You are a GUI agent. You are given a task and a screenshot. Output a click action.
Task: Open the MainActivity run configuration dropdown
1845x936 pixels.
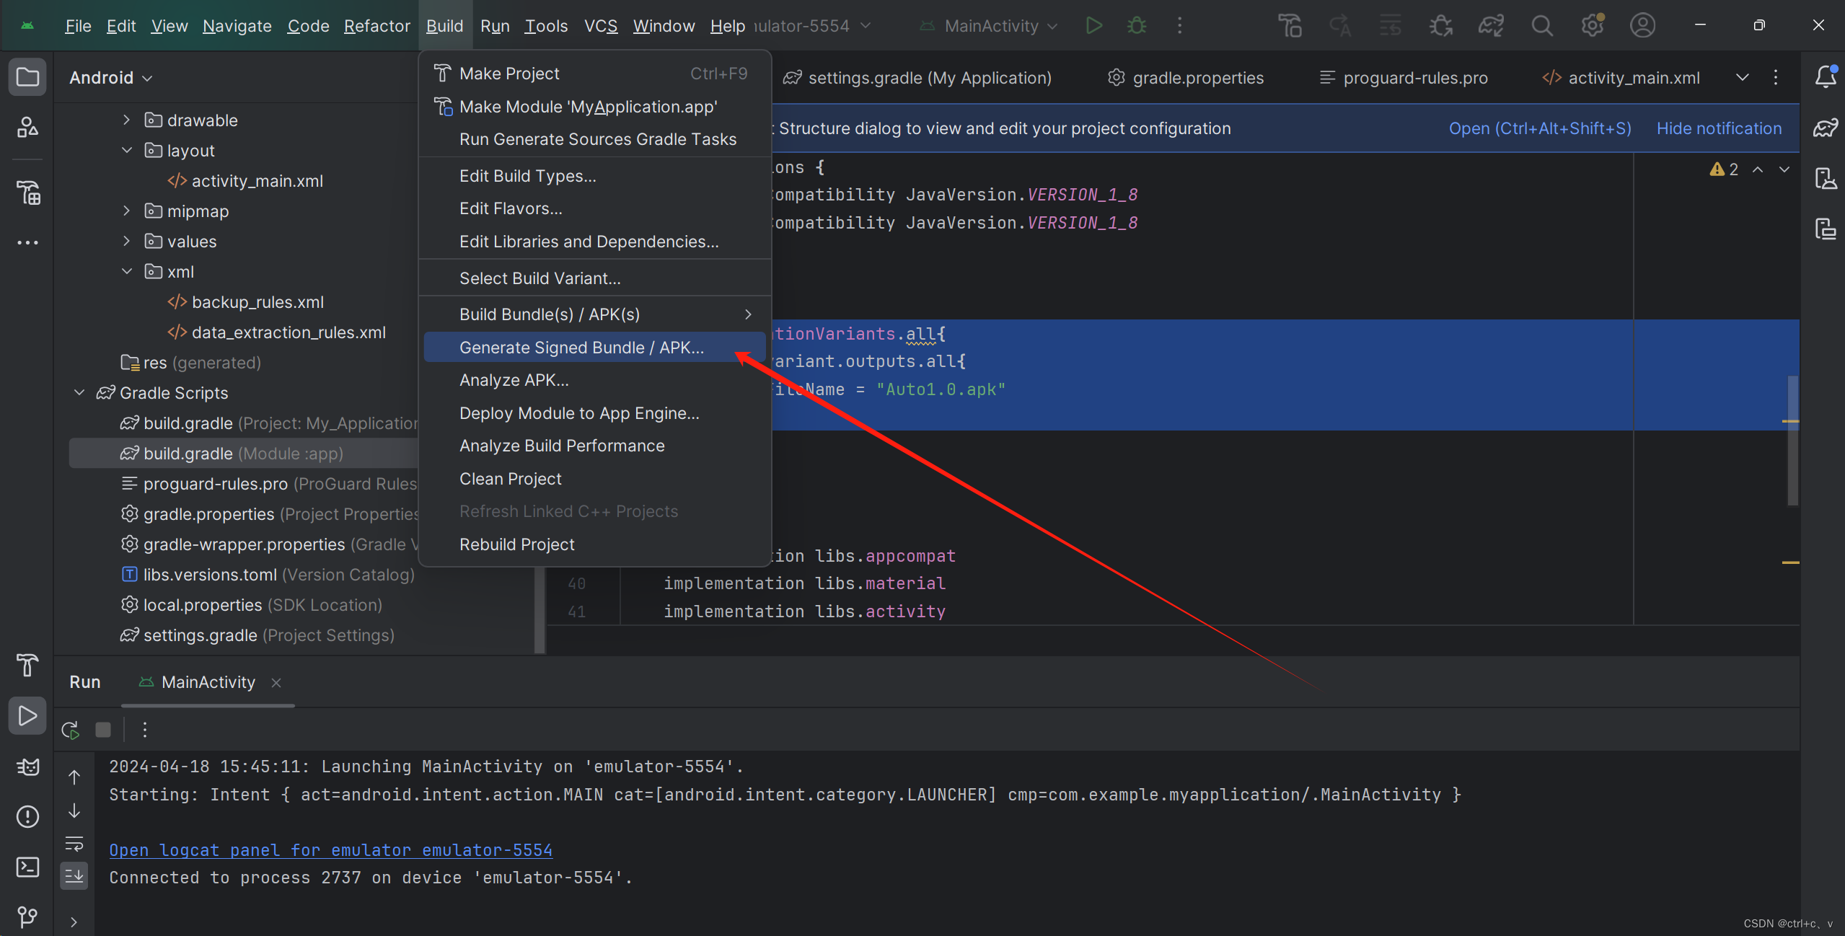click(x=988, y=26)
